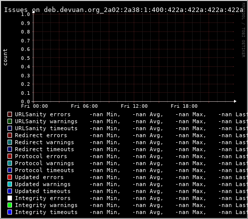The height and width of the screenshot is (219, 248).
Task: Click the Updated timeouts blue swatch
Action: [9, 191]
